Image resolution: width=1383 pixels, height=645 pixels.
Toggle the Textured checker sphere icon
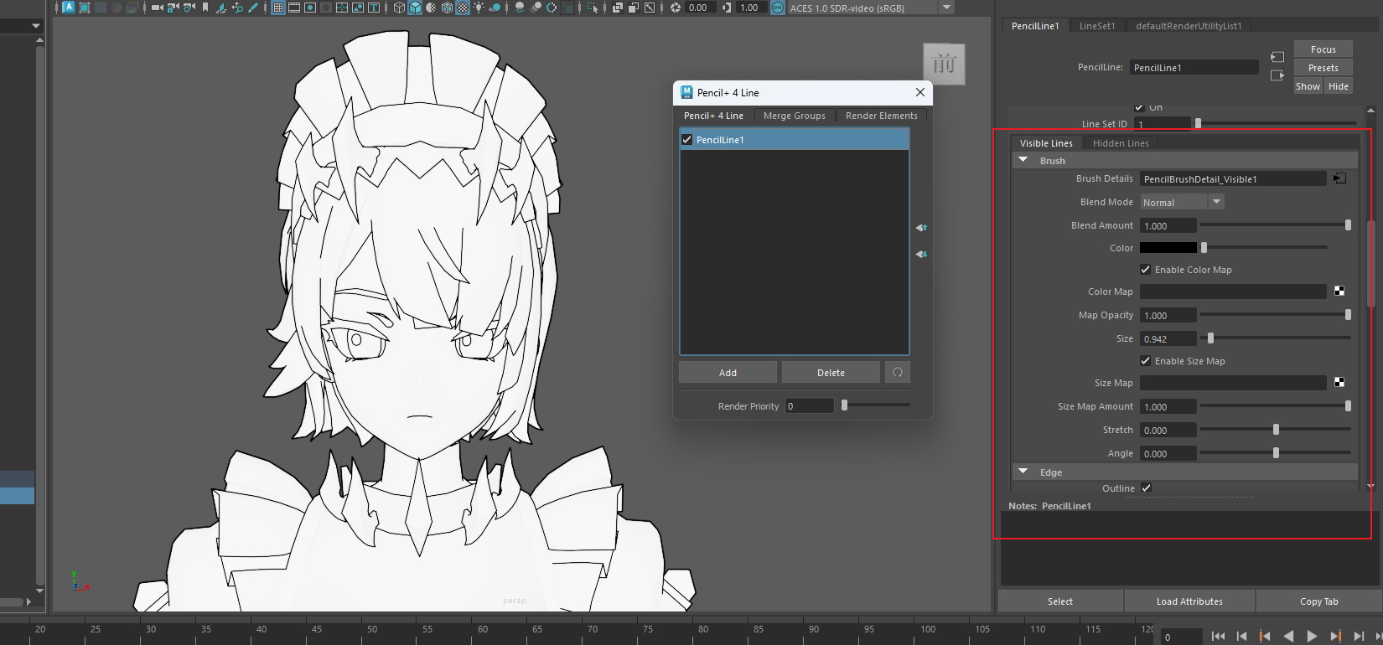coord(463,8)
